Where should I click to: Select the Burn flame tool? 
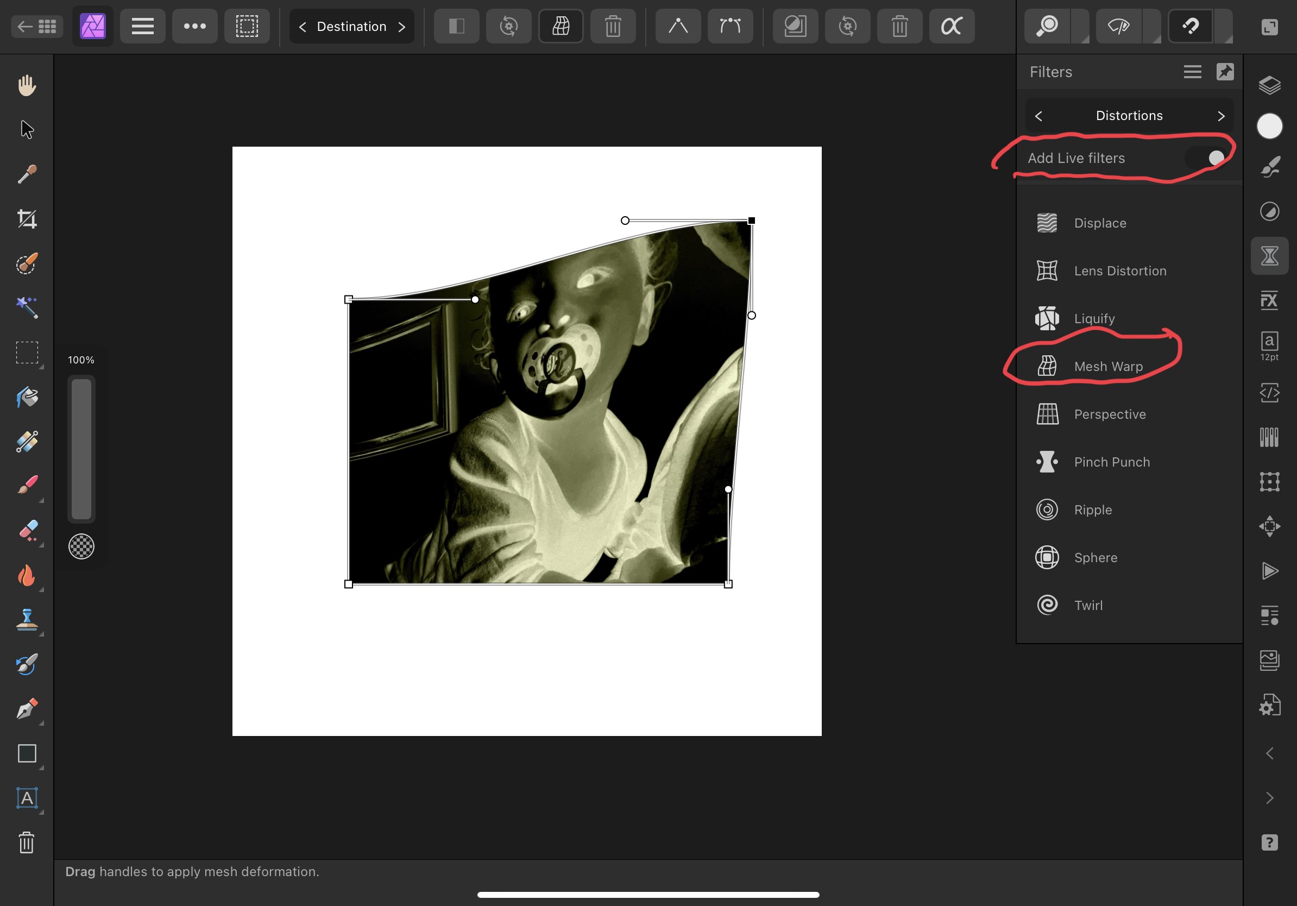[27, 576]
